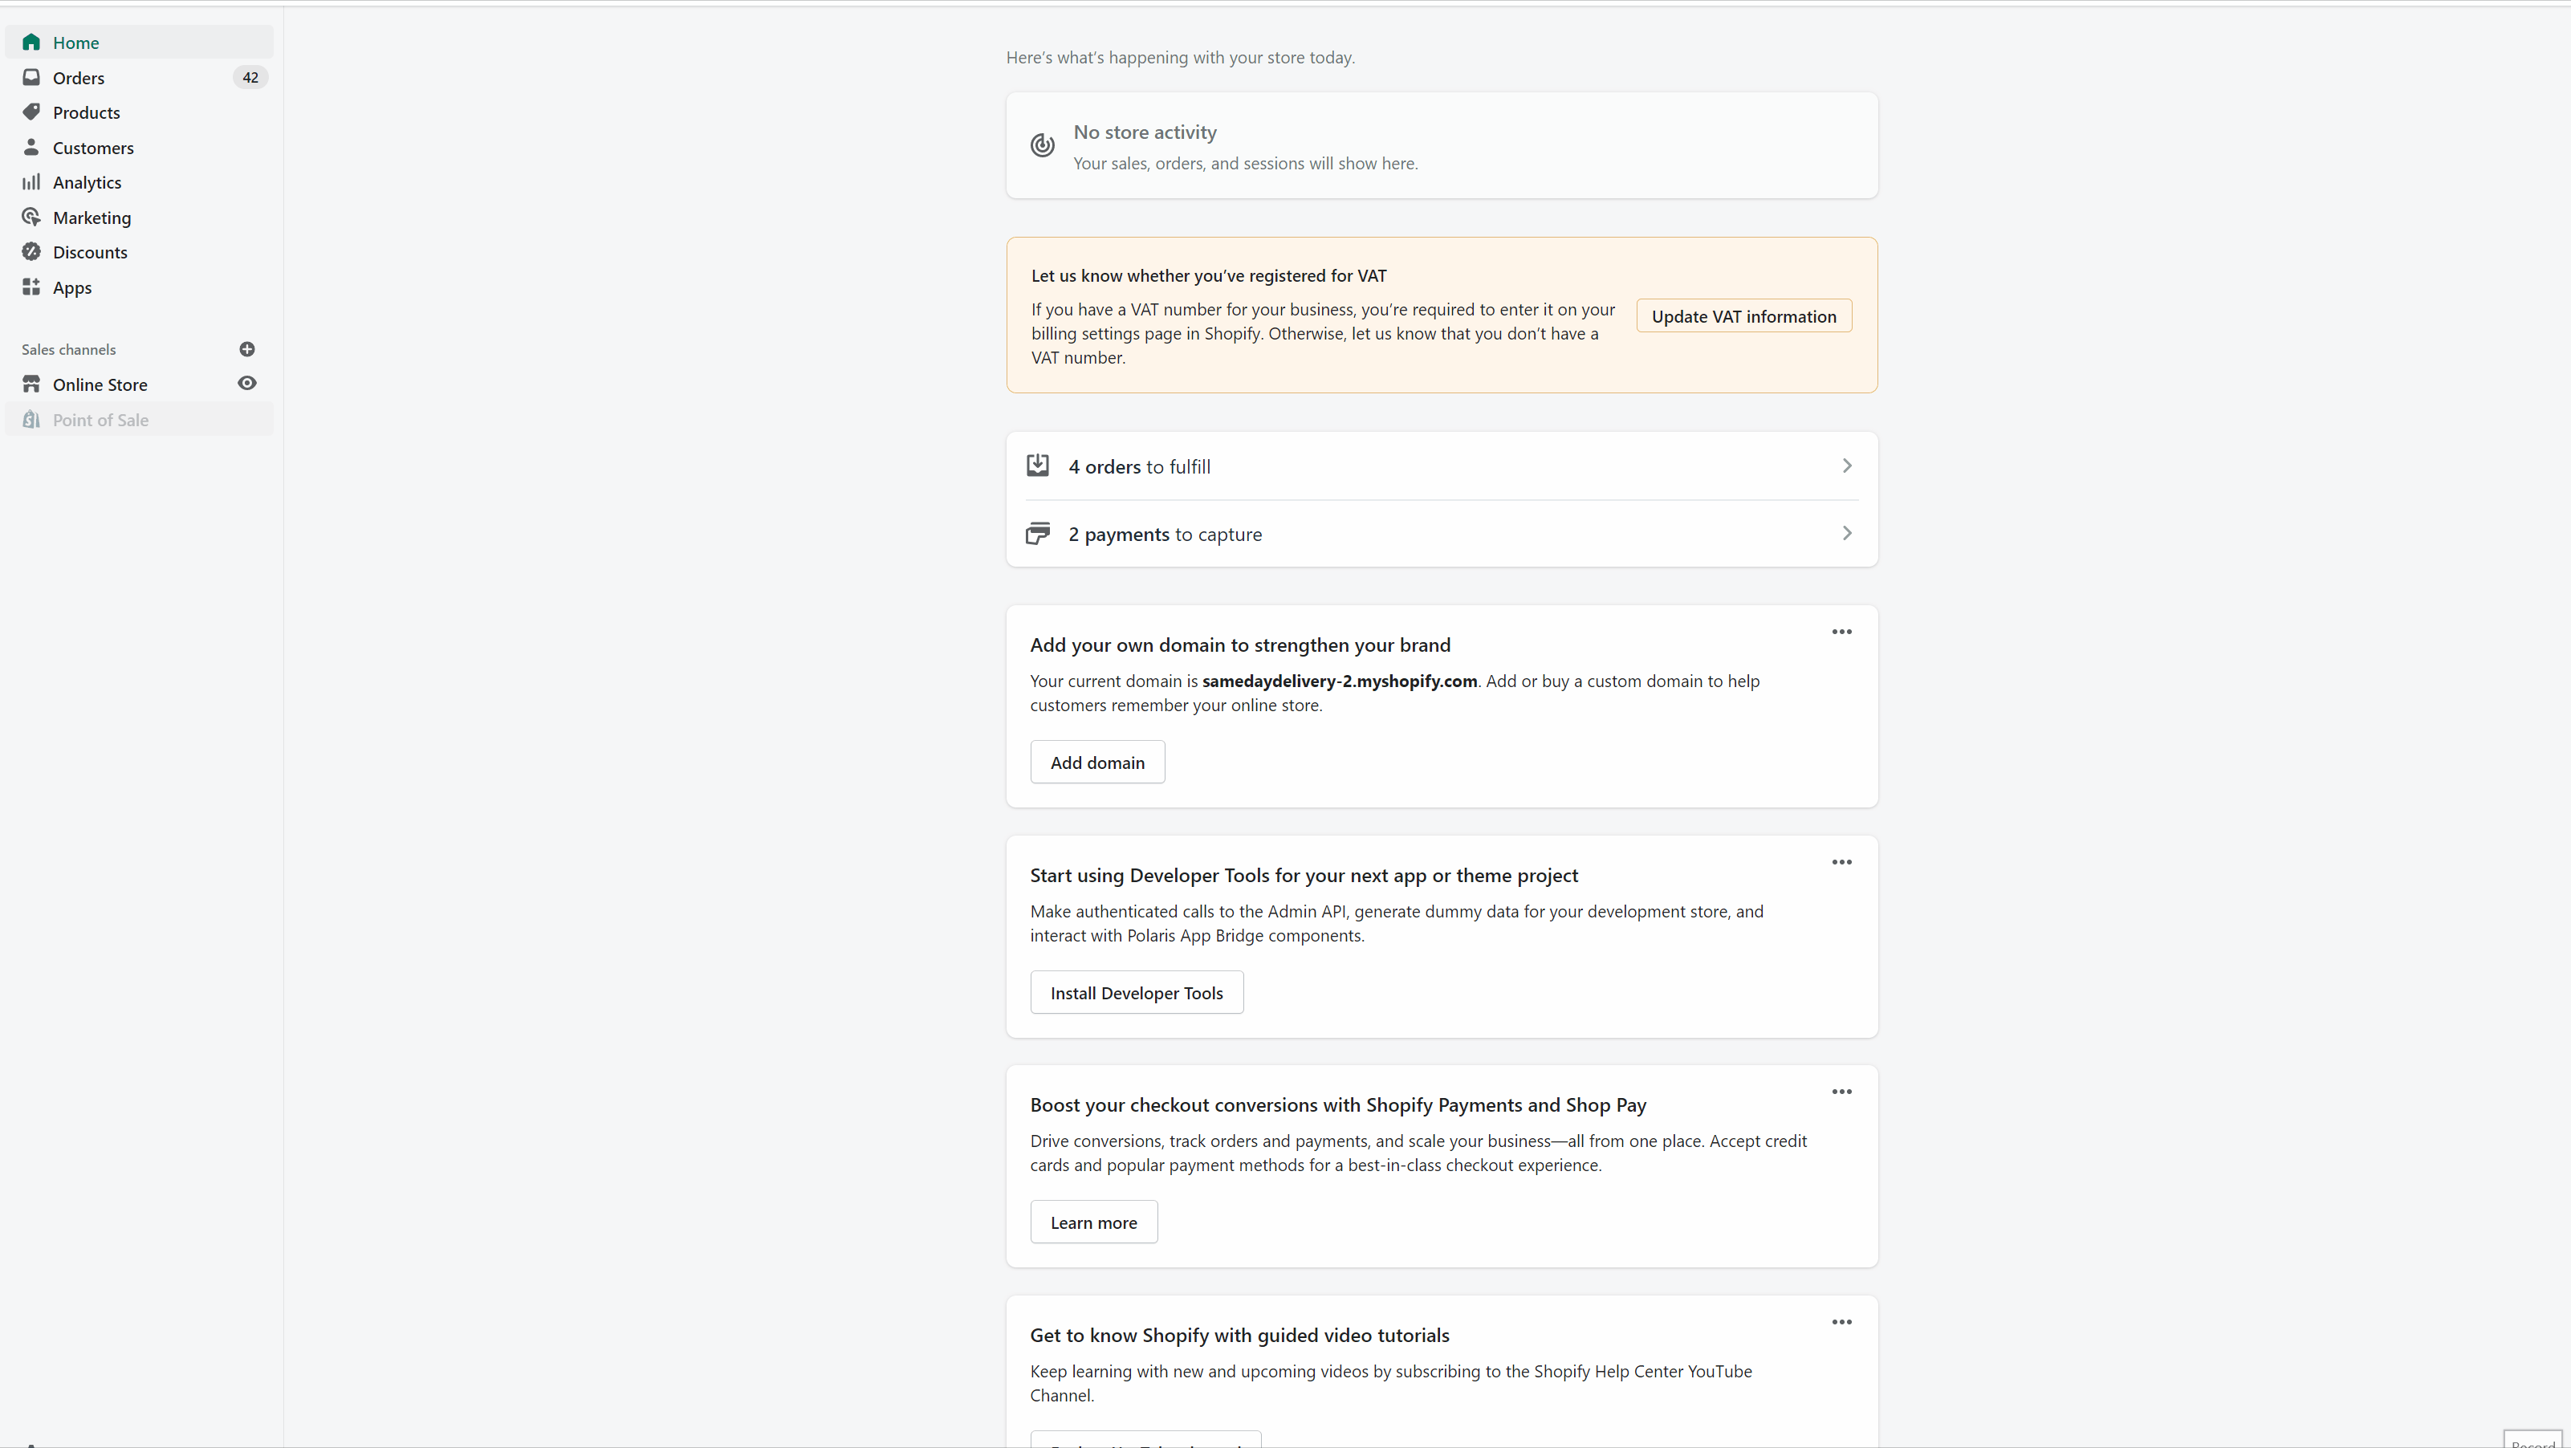Click the Apps grid icon
Viewport: 2571px width, 1448px height.
tap(31, 287)
